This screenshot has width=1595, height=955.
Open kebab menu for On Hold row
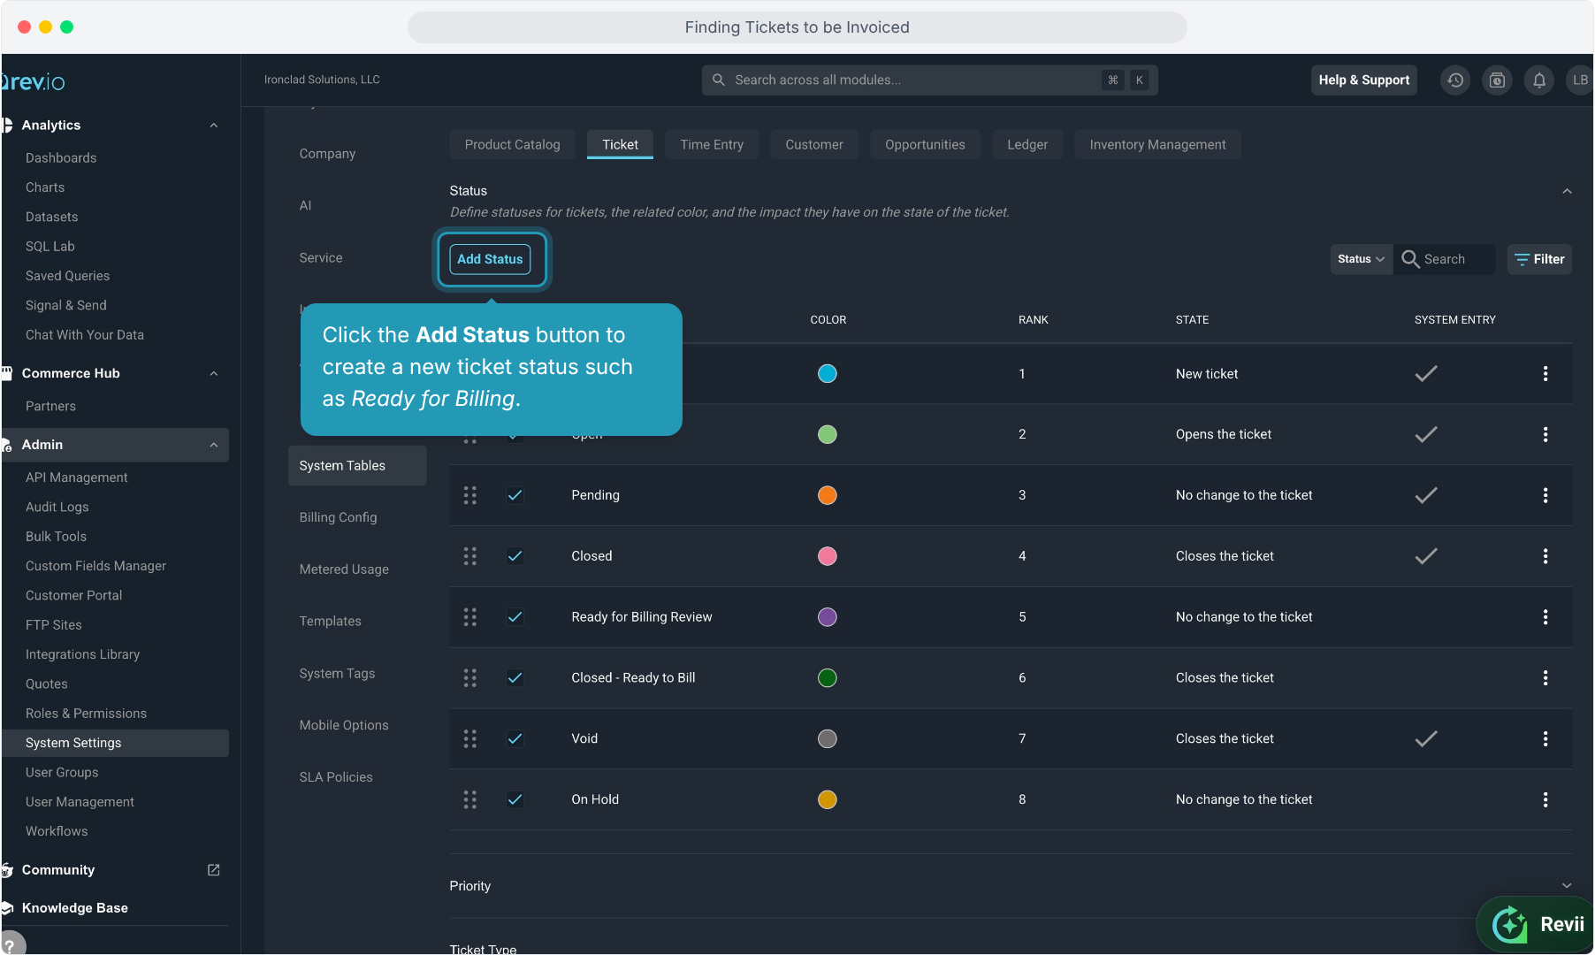[1545, 799]
